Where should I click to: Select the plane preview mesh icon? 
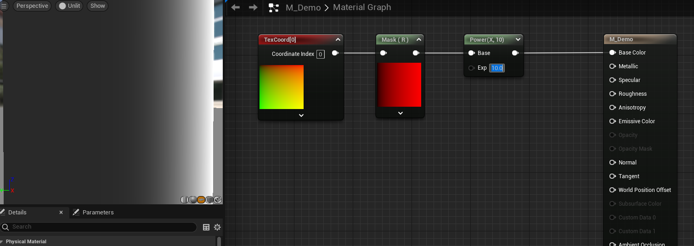(x=201, y=200)
